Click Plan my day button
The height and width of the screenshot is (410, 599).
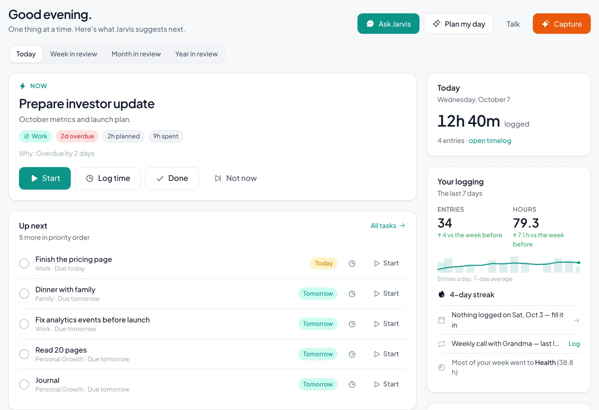click(459, 24)
